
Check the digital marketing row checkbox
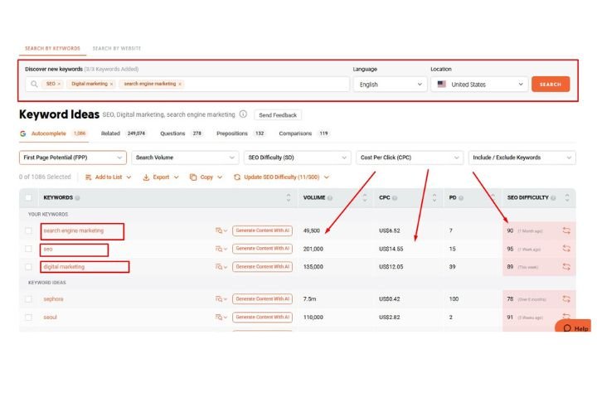click(28, 267)
